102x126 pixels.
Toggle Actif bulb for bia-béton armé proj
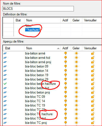(65, 62)
